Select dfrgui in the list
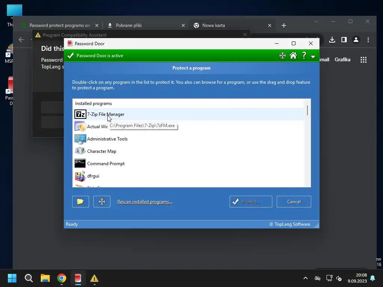This screenshot has width=383, height=287. [188, 176]
